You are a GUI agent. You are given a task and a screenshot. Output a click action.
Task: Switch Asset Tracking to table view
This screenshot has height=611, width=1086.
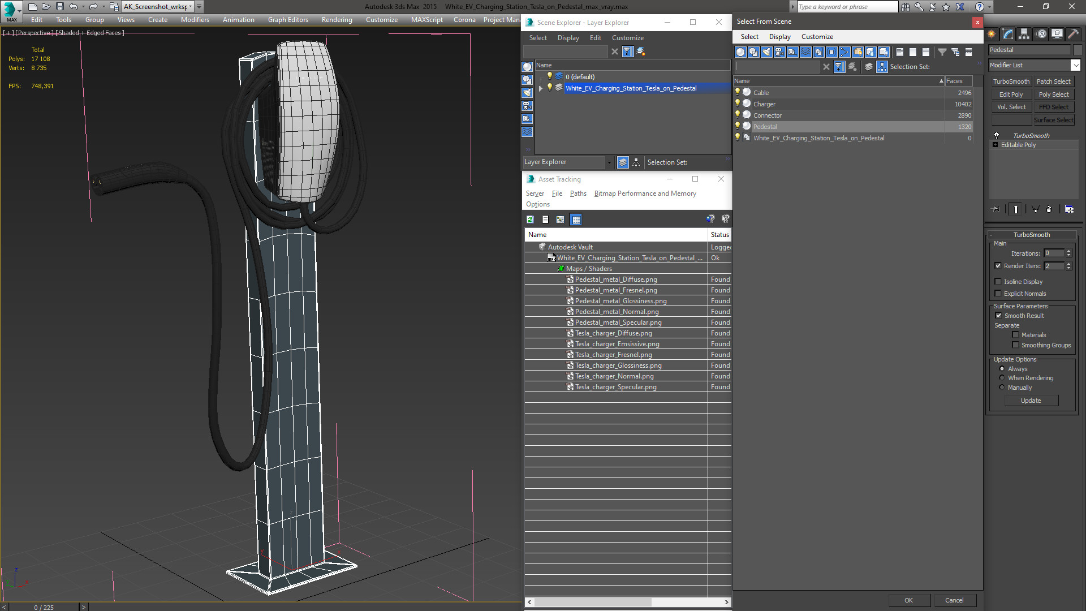pos(576,220)
